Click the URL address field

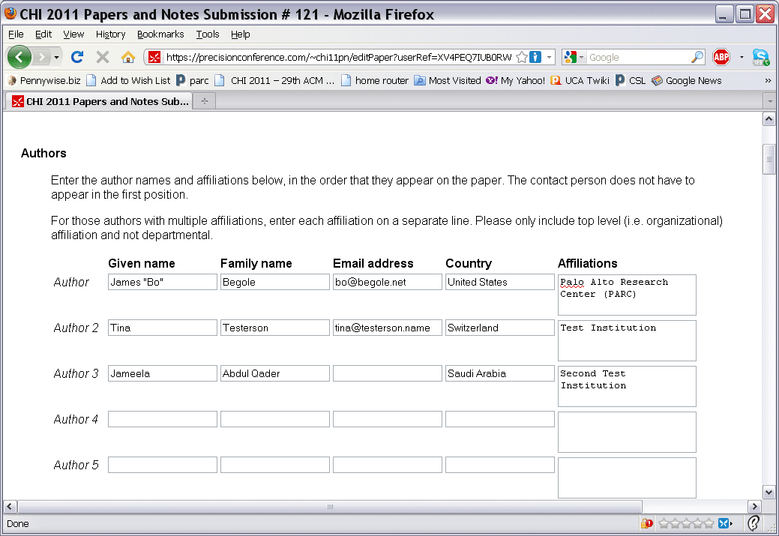tap(338, 57)
